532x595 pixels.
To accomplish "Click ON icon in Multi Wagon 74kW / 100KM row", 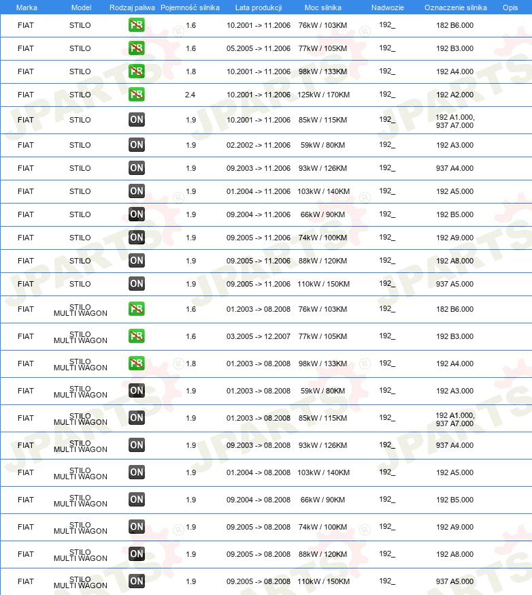I will (x=137, y=527).
